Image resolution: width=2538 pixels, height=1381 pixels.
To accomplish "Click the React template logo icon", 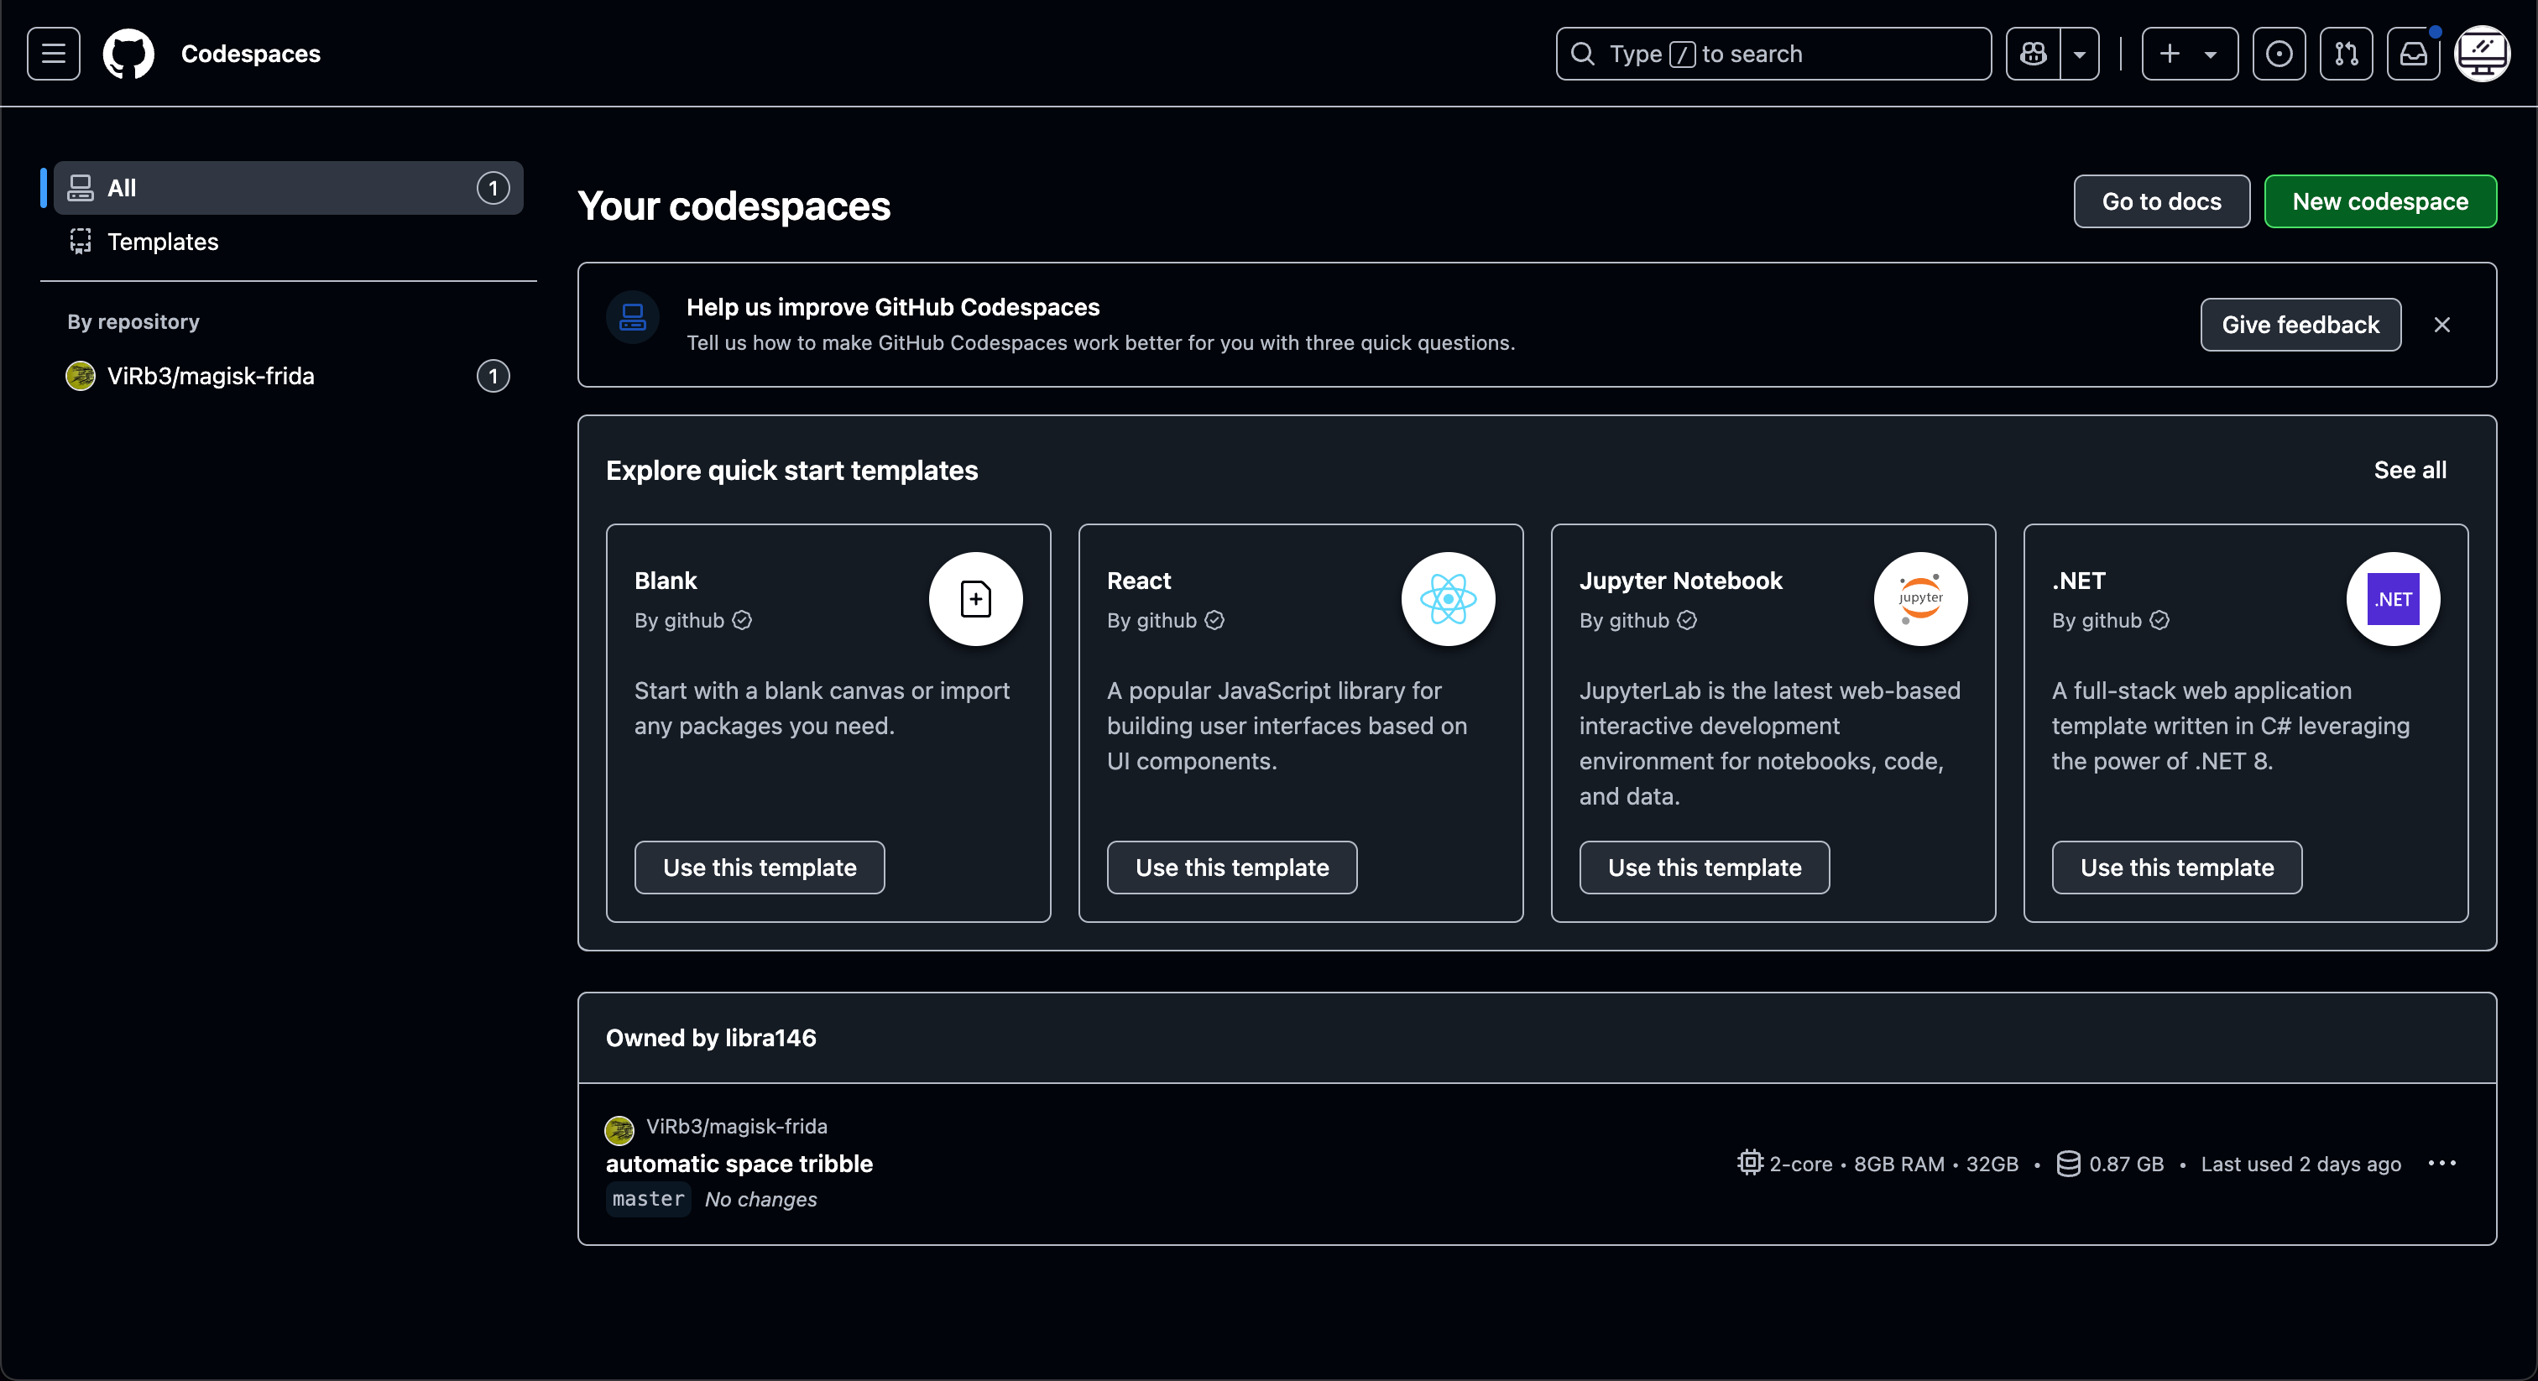I will (1447, 599).
